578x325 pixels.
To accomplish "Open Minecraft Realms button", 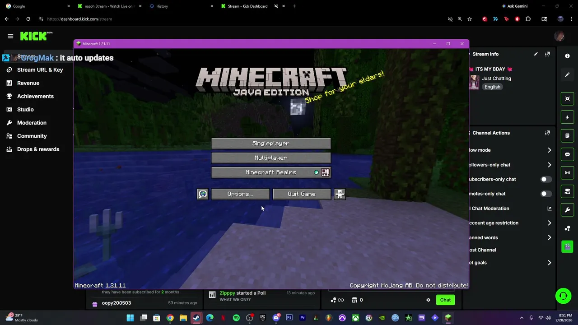I will (x=271, y=172).
